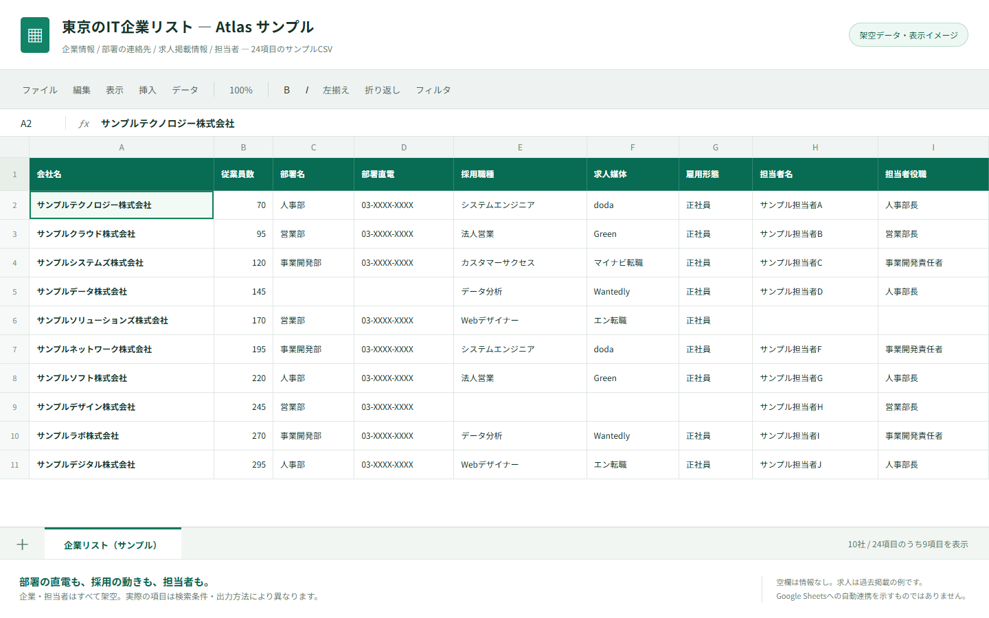This screenshot has height=618, width=989.
Task: Click the 求人媒体 header cell
Action: pos(633,174)
